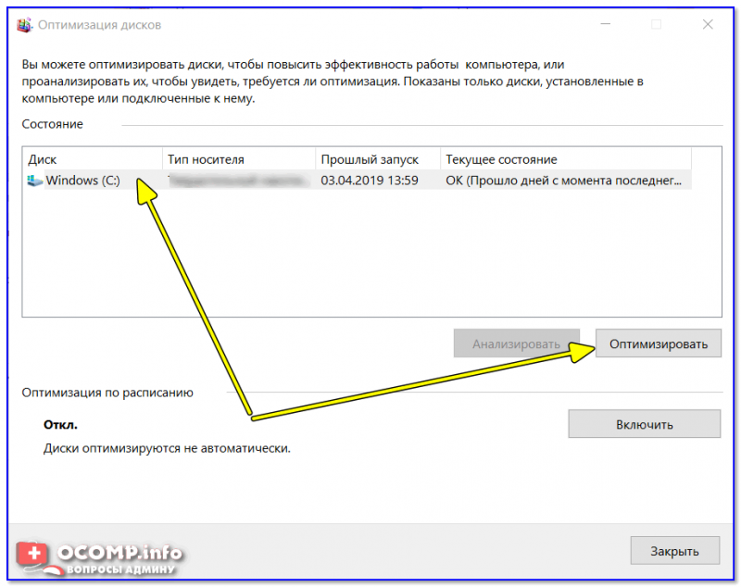Click the Прошлый запуск column header
This screenshot has height=587, width=741.
(378, 159)
